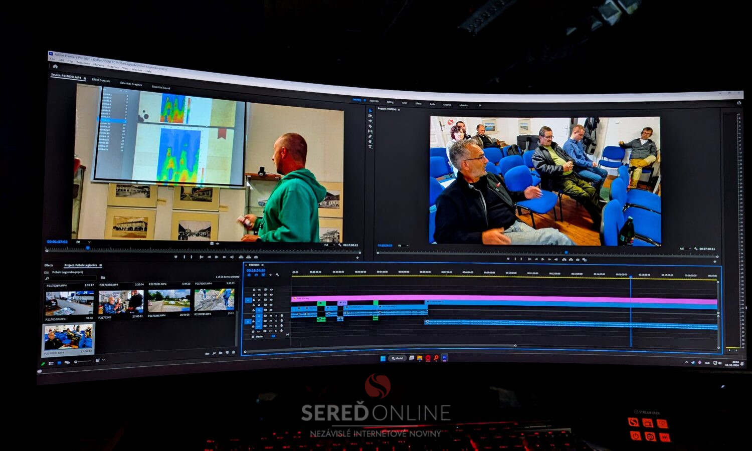Export frame from the Program monitor
The width and height of the screenshot is (752, 451).
point(578,259)
